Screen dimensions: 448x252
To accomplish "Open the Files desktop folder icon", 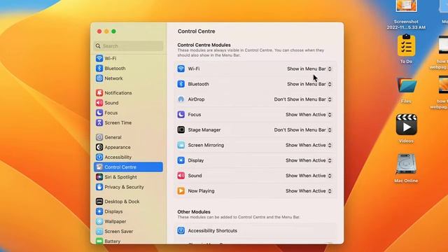I will 406,85.
